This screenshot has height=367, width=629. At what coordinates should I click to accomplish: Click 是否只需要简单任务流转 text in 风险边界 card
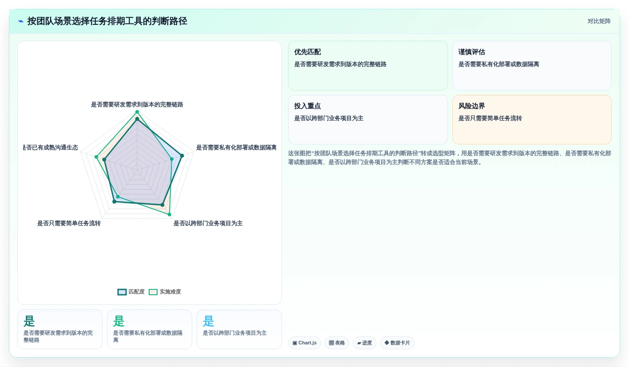490,118
